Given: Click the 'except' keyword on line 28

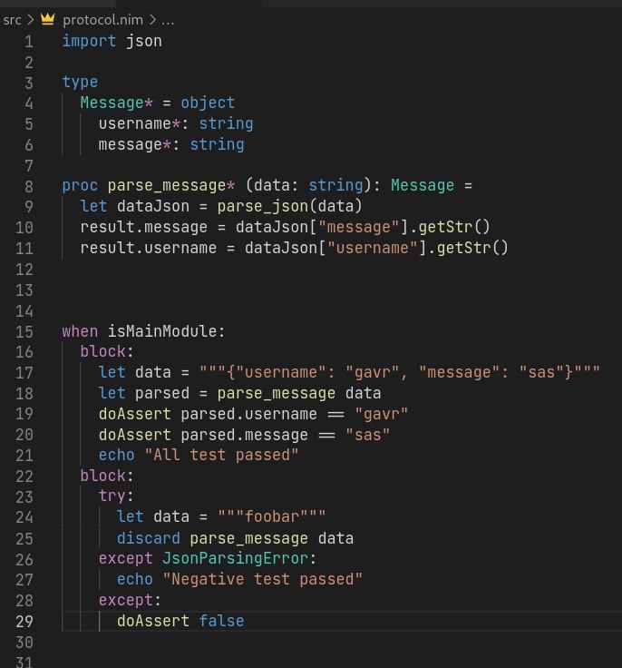Looking at the screenshot, I should (x=126, y=600).
